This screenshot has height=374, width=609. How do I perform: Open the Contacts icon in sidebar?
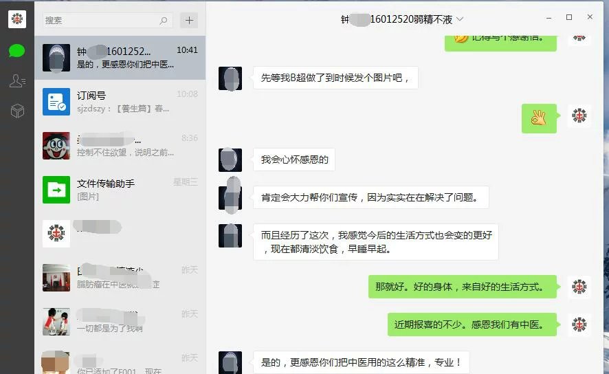tap(17, 80)
